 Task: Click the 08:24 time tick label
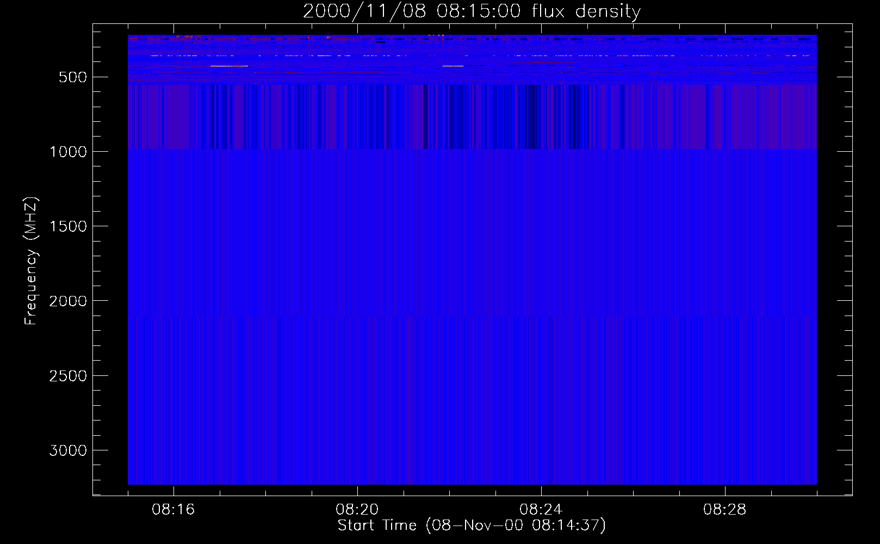[x=541, y=510]
